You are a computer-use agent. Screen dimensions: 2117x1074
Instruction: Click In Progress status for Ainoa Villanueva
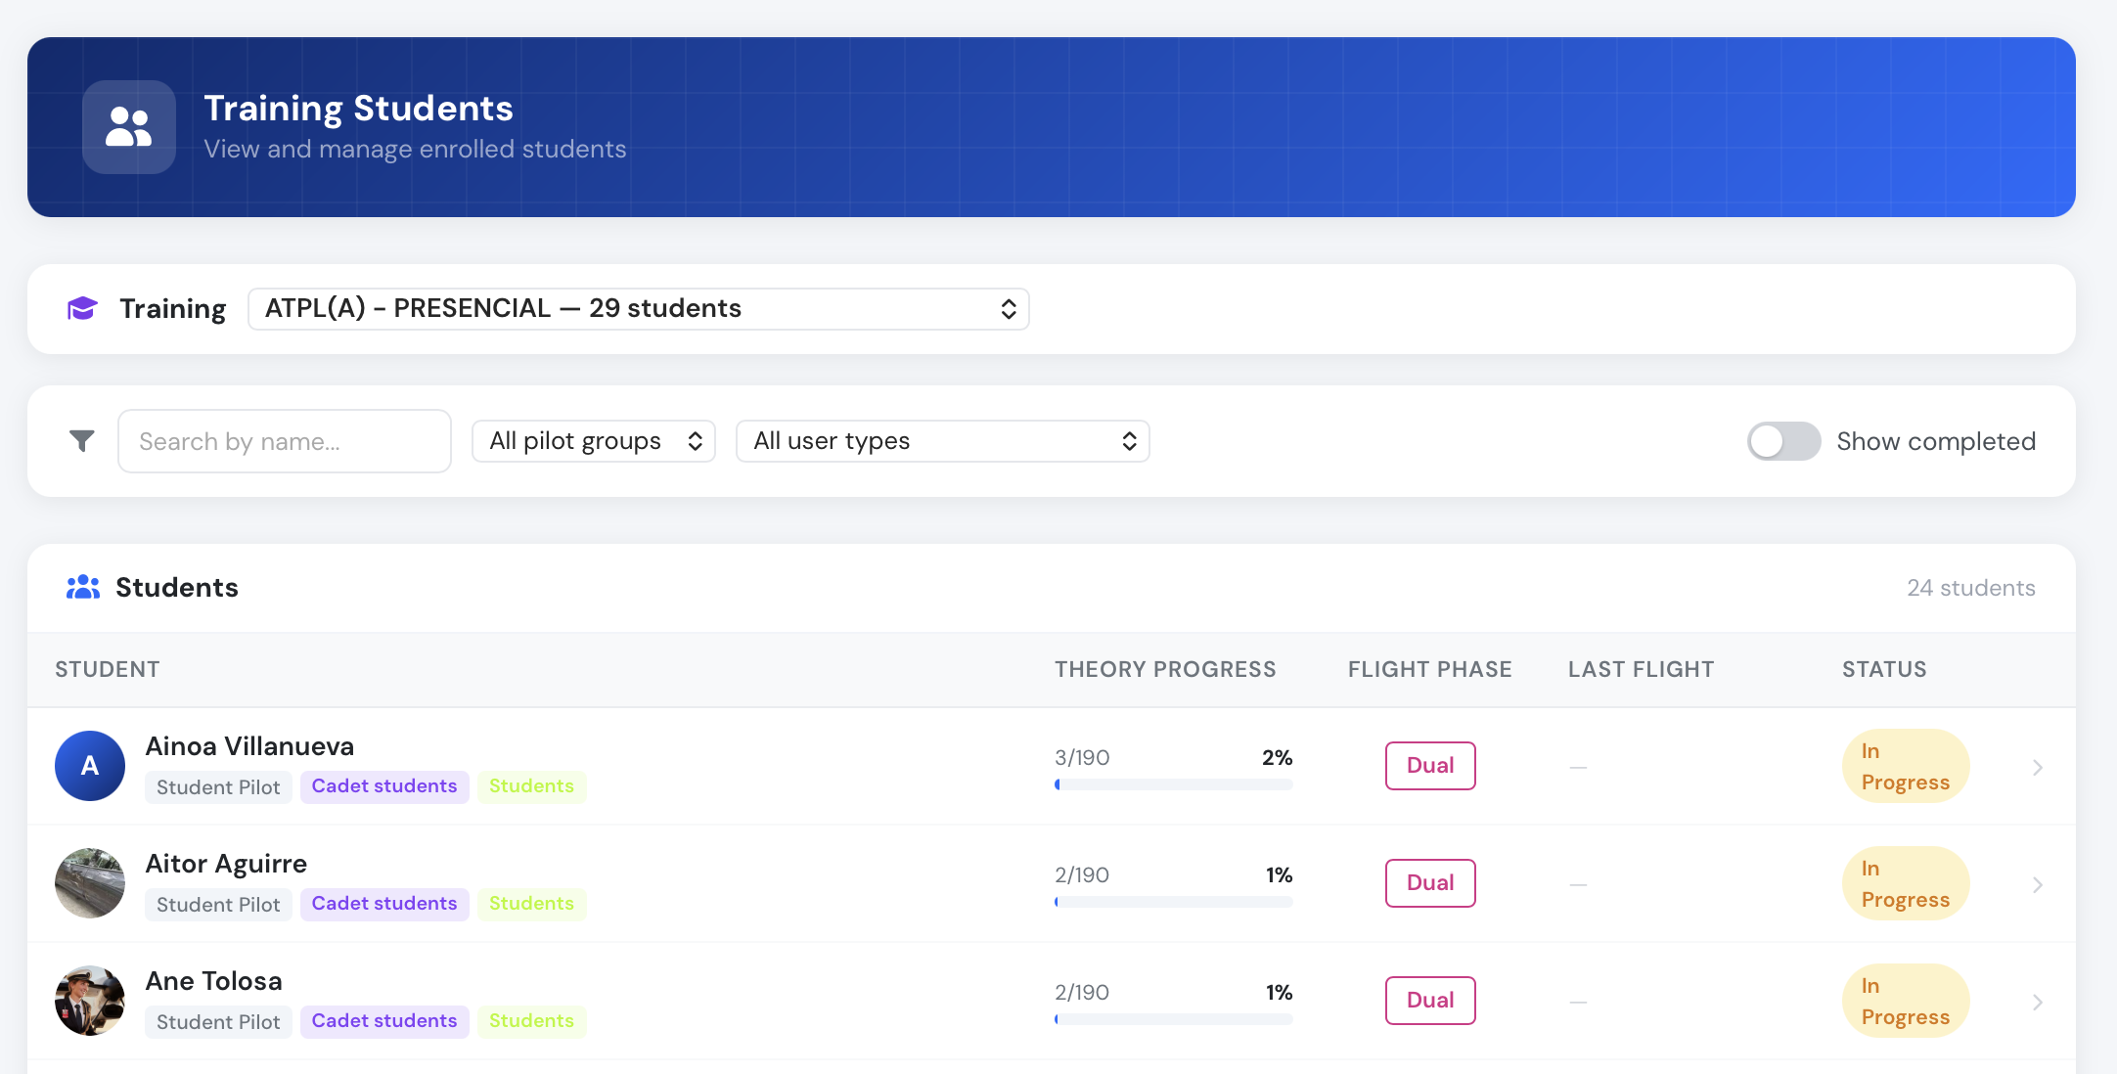1906,766
